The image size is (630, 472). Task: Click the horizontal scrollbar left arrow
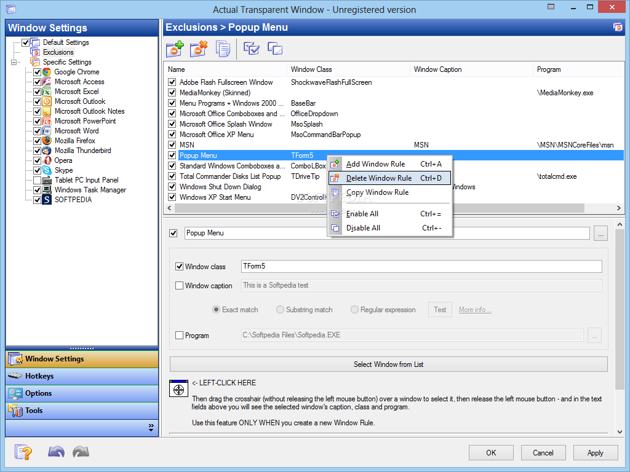pyautogui.click(x=169, y=208)
